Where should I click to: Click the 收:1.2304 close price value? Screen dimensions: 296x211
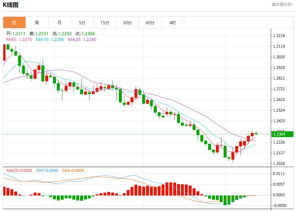click(85, 34)
